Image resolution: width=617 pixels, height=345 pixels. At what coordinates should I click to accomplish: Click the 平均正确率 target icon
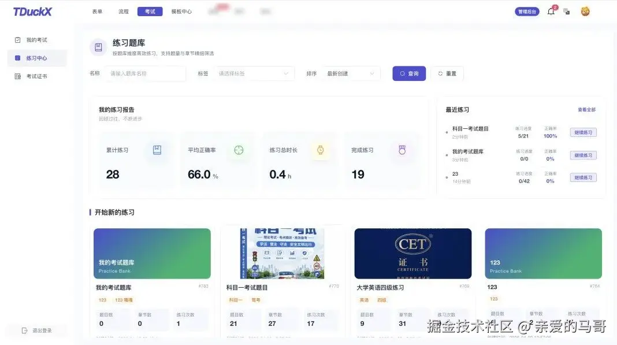pos(239,150)
